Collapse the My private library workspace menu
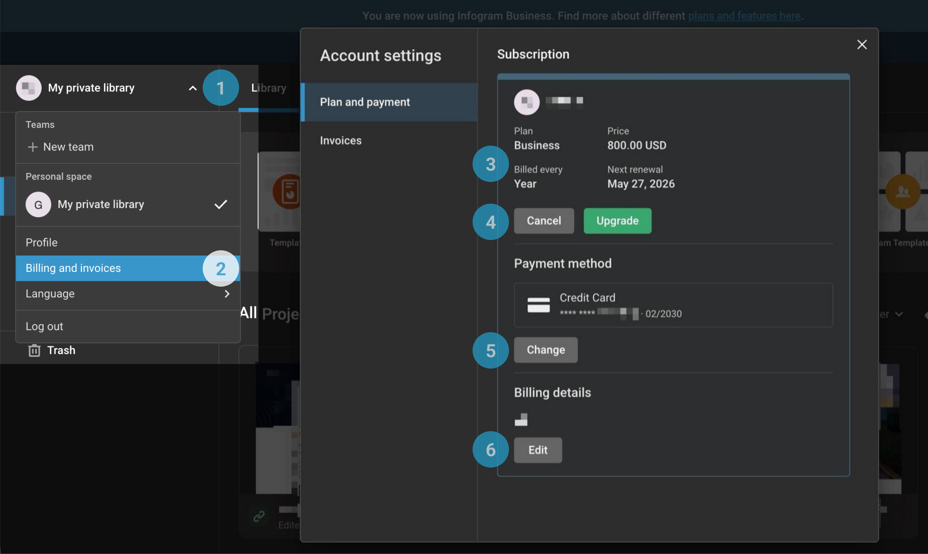The image size is (928, 554). pos(193,88)
